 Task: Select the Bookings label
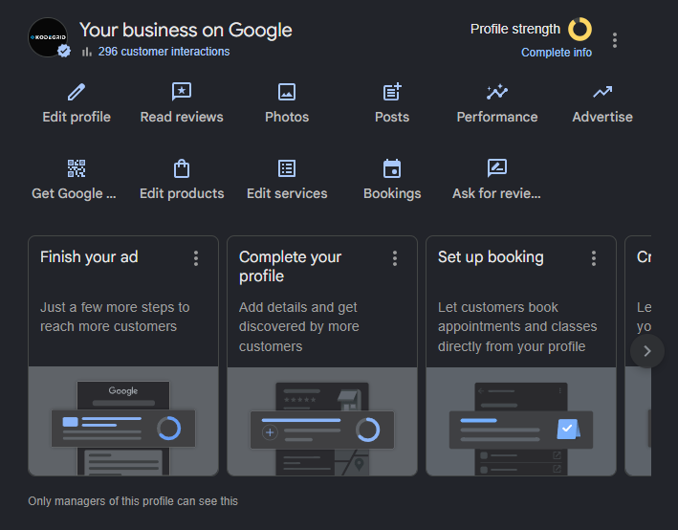pos(392,193)
